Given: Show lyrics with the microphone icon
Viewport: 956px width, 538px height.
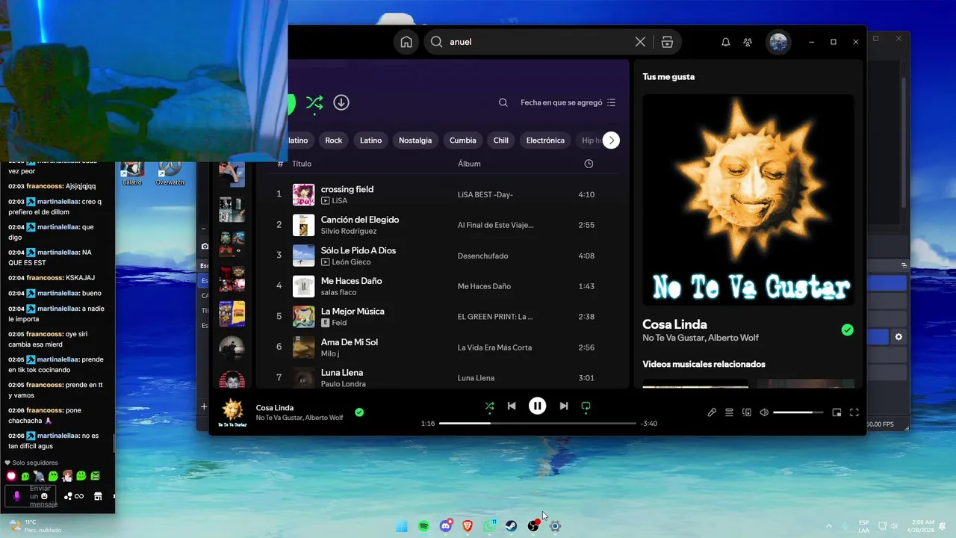Looking at the screenshot, I should (x=712, y=412).
